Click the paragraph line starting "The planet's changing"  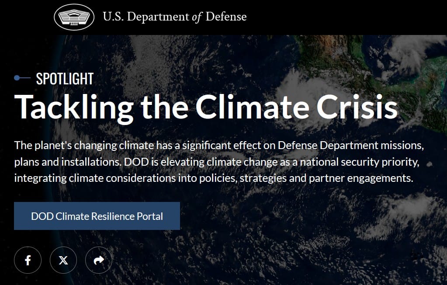click(219, 145)
